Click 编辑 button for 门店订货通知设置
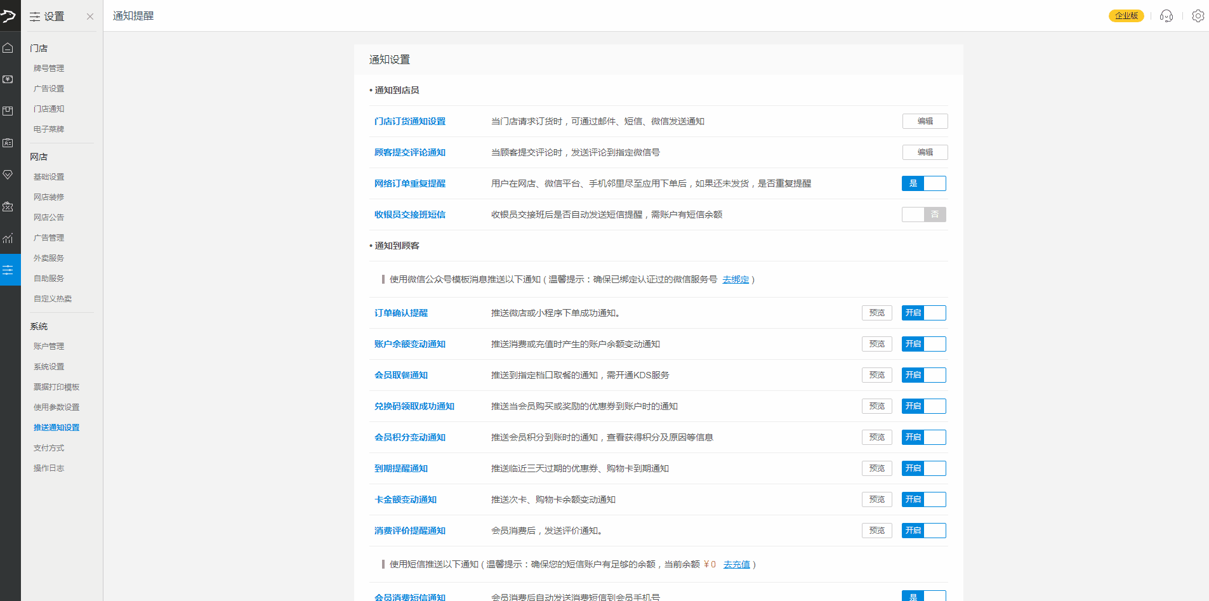This screenshot has height=601, width=1209. [x=925, y=121]
